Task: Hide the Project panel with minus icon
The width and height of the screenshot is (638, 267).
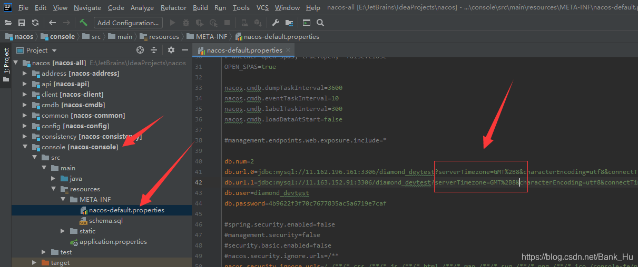Action: [x=185, y=50]
